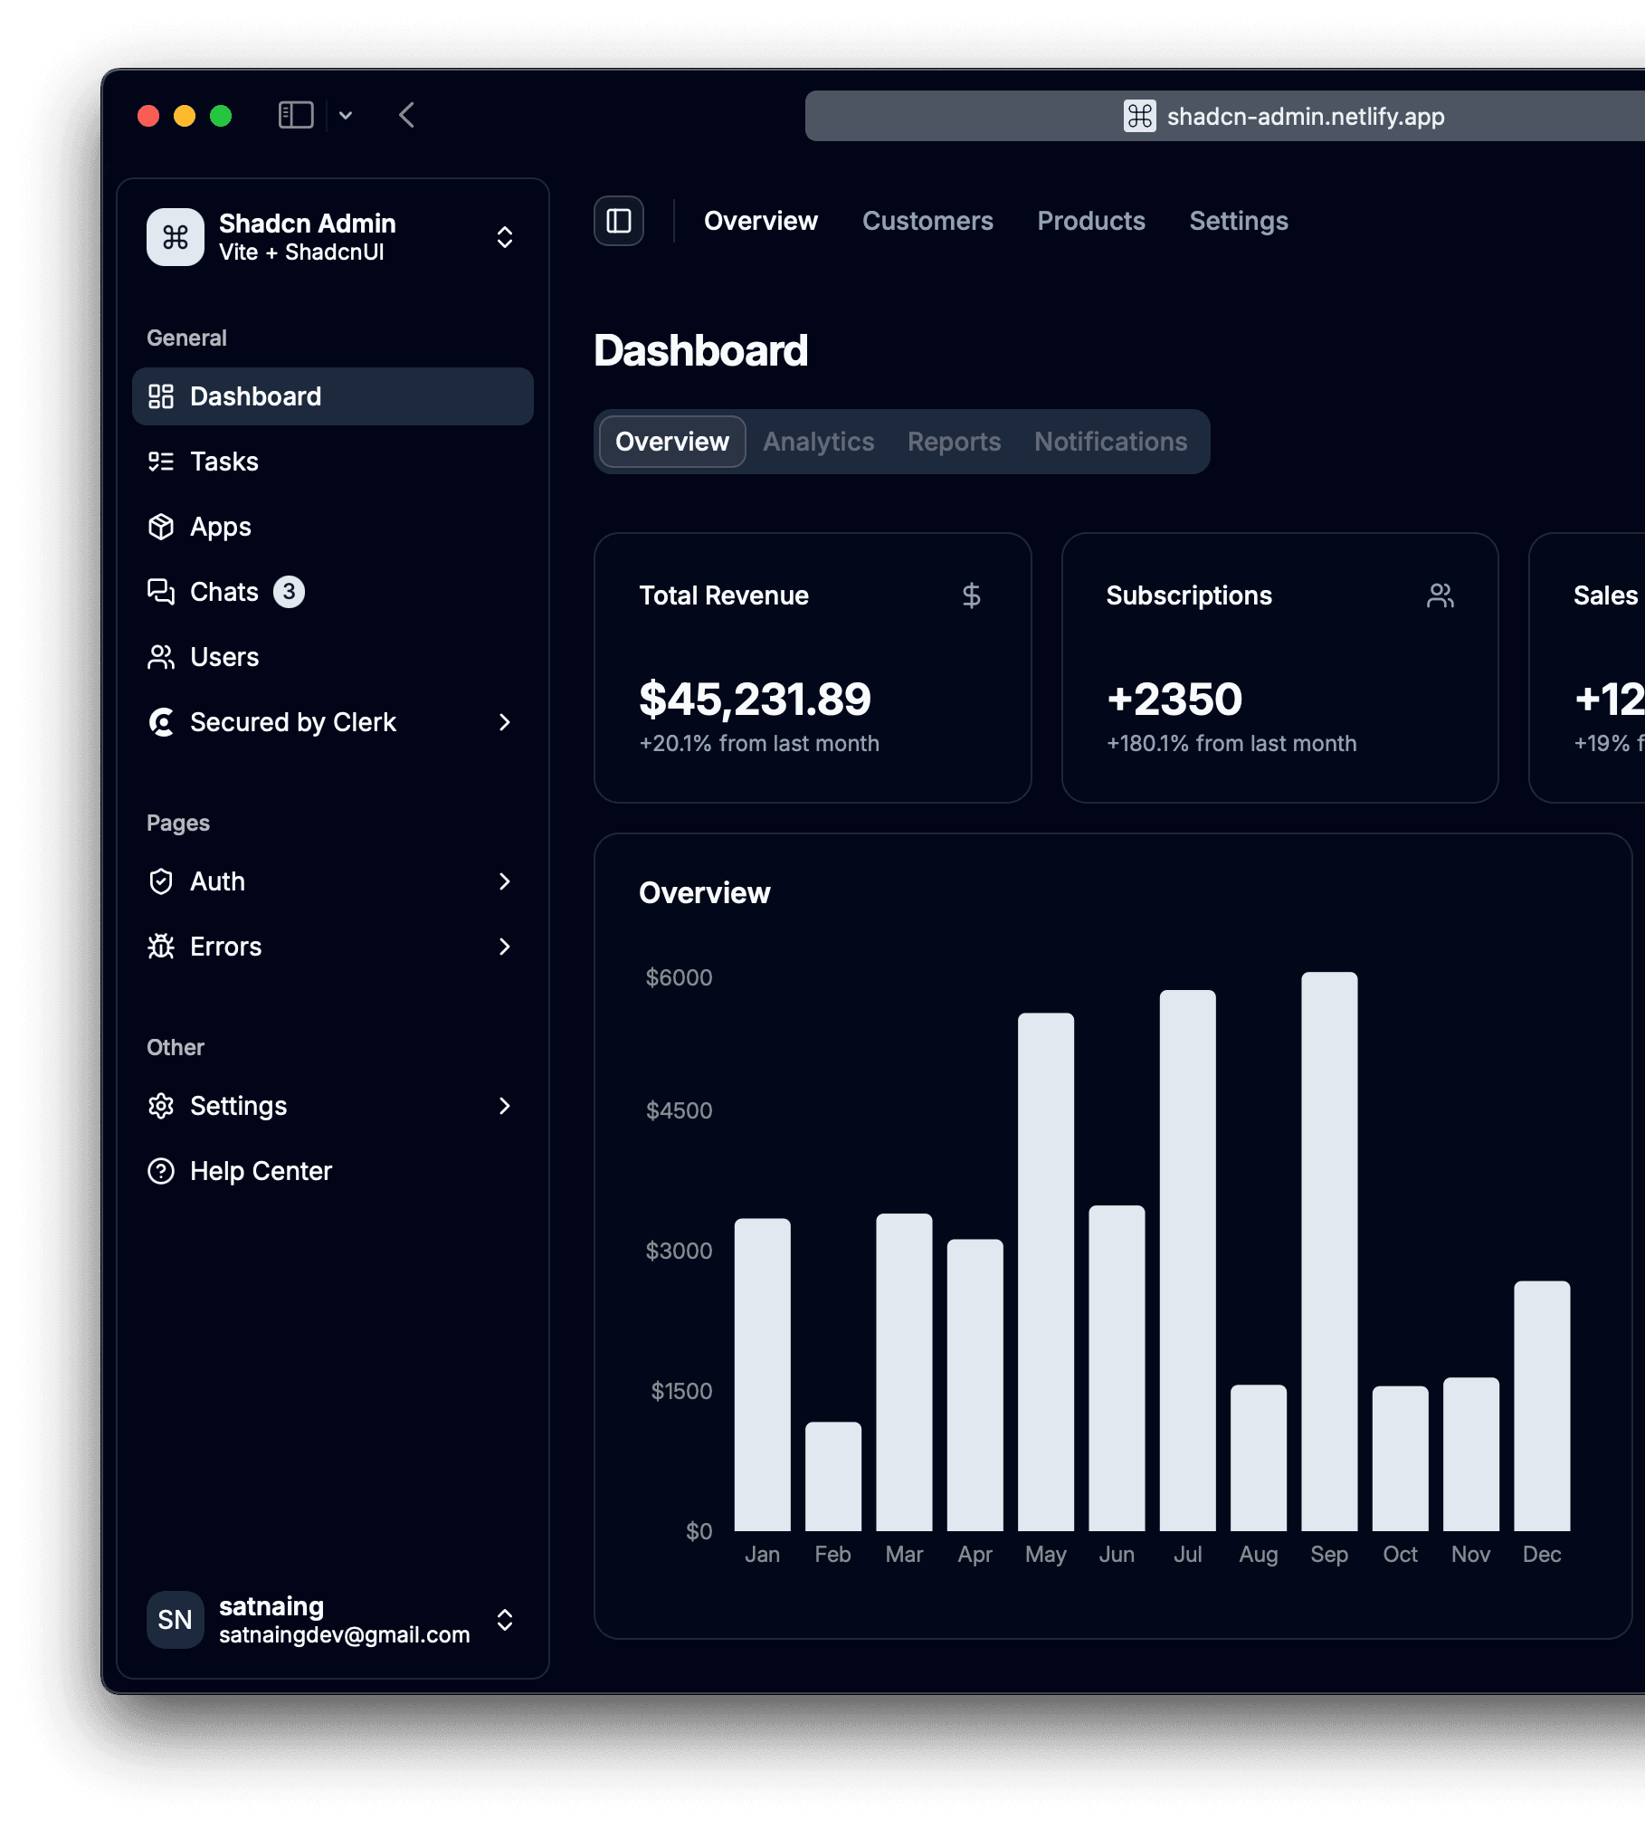Toggle Safari sidebar button in title bar
Viewport: 1645px width, 1828px height.
[296, 116]
